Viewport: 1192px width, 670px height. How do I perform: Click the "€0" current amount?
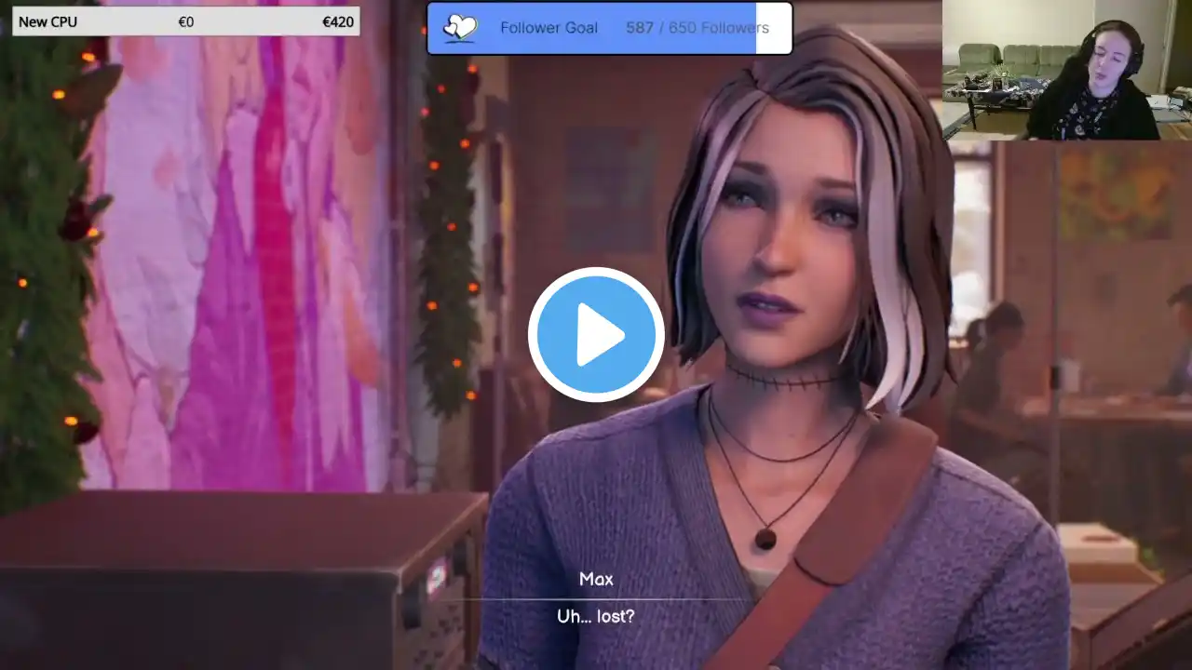(x=186, y=21)
